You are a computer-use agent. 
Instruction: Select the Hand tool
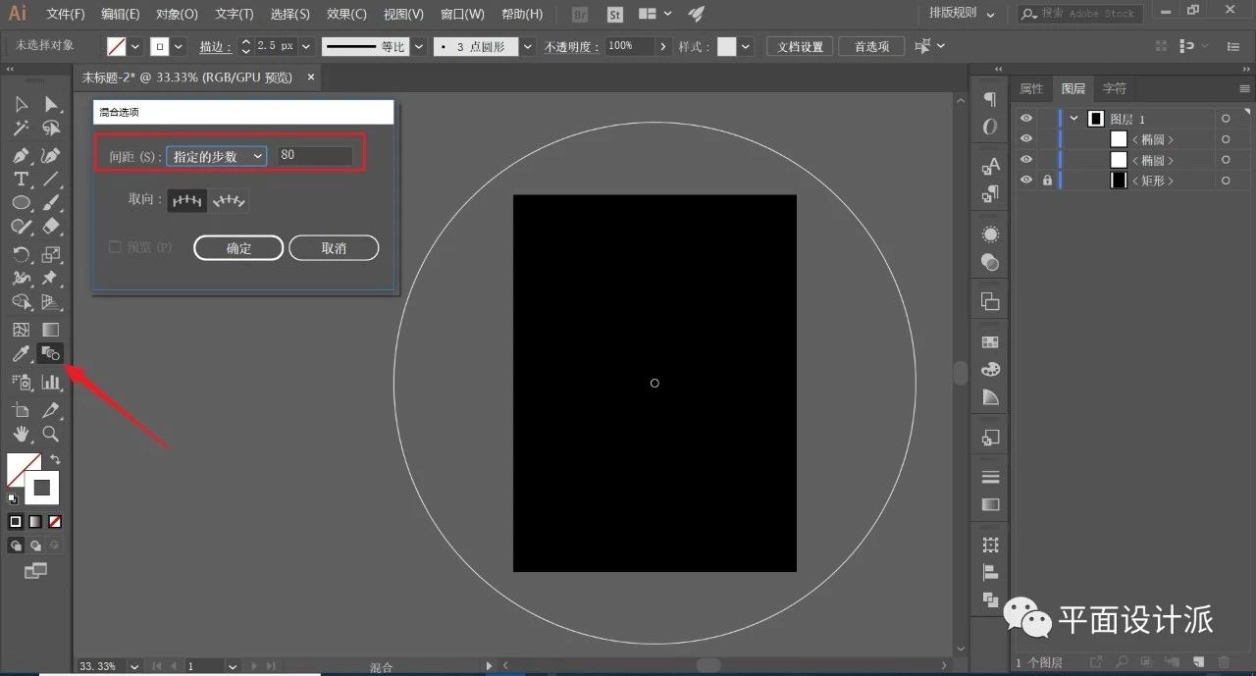[21, 433]
